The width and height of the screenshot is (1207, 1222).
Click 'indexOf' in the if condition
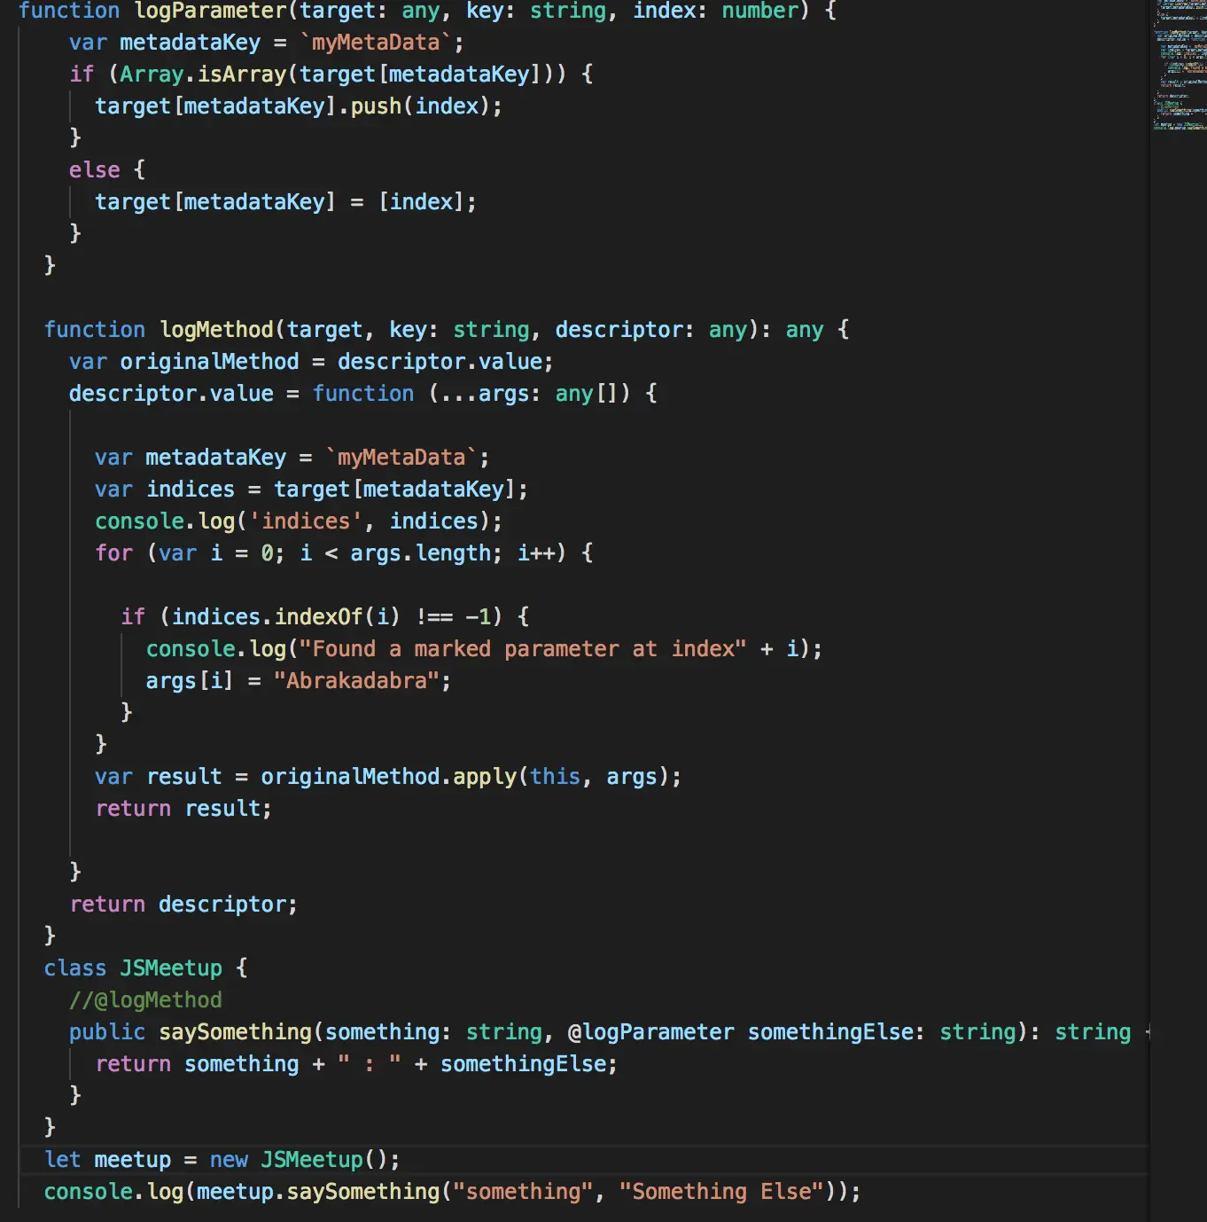click(x=318, y=617)
